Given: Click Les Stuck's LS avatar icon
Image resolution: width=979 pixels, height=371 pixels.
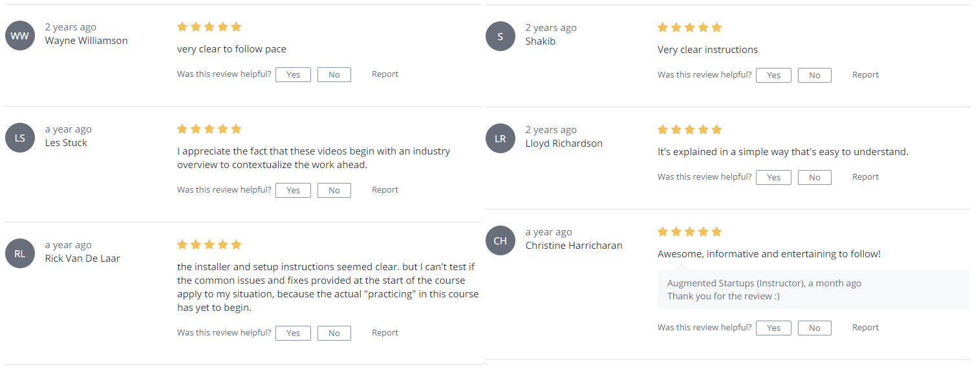Looking at the screenshot, I should 20,138.
